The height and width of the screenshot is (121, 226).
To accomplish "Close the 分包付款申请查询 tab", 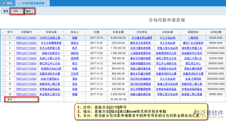I will pos(48,2).
